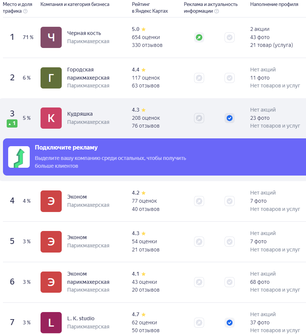Click the help icon next to актуальность информации
The height and width of the screenshot is (334, 306).
(216, 11)
